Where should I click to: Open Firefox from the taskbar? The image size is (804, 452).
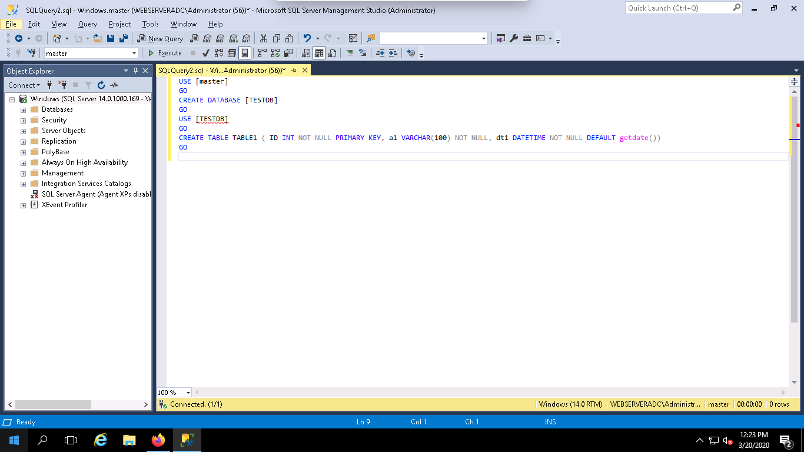[x=158, y=440]
